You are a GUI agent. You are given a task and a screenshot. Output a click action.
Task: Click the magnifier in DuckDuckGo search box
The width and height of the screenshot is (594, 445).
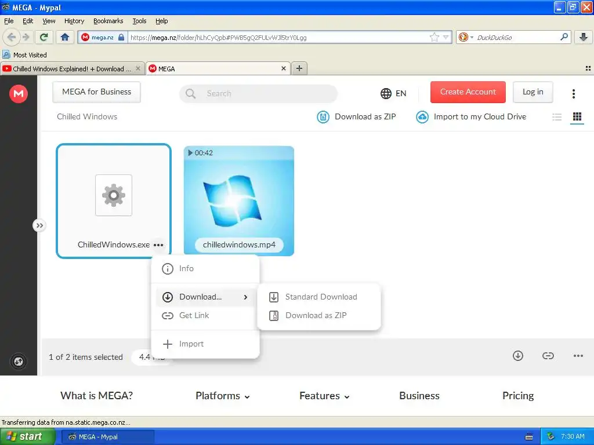tap(564, 37)
